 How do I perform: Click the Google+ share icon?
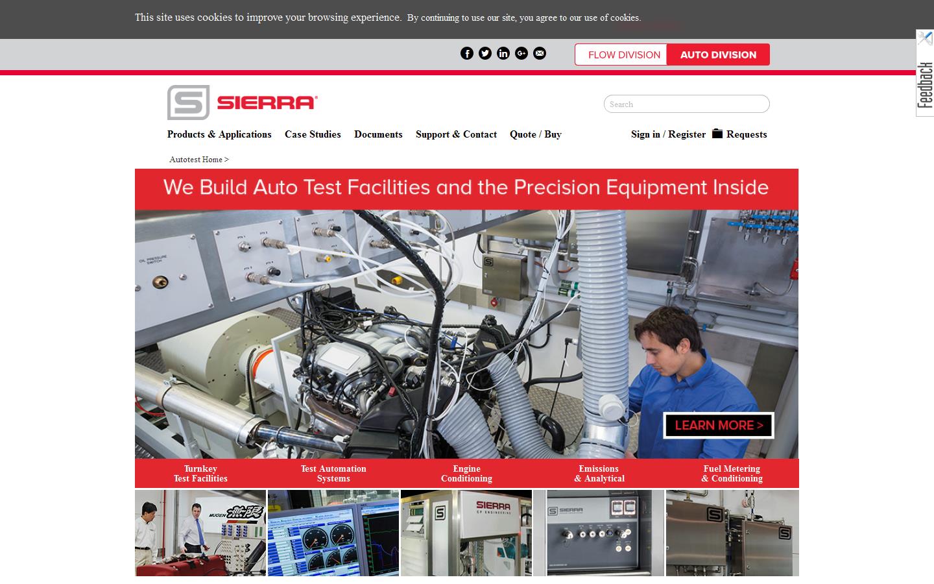pyautogui.click(x=521, y=53)
